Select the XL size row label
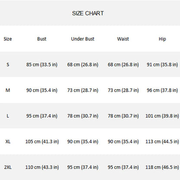The width and height of the screenshot is (180, 180). click(8, 141)
